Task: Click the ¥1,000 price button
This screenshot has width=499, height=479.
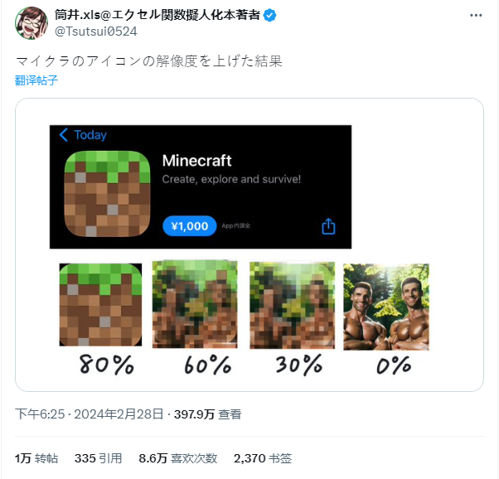Action: tap(190, 226)
